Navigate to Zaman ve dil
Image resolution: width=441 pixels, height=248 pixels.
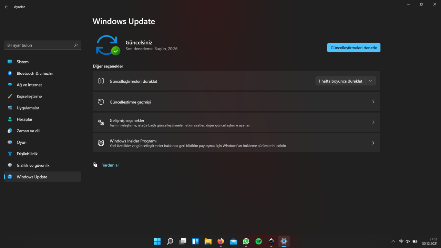43,131
